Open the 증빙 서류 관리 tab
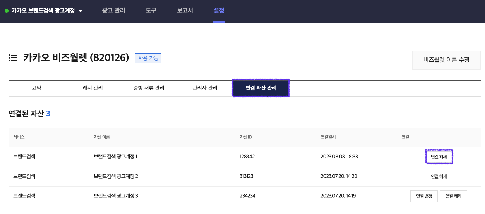Viewport: 485px width, 214px height. [x=149, y=88]
